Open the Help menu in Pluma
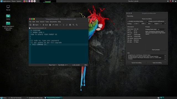177x99 pixels. [59, 22]
